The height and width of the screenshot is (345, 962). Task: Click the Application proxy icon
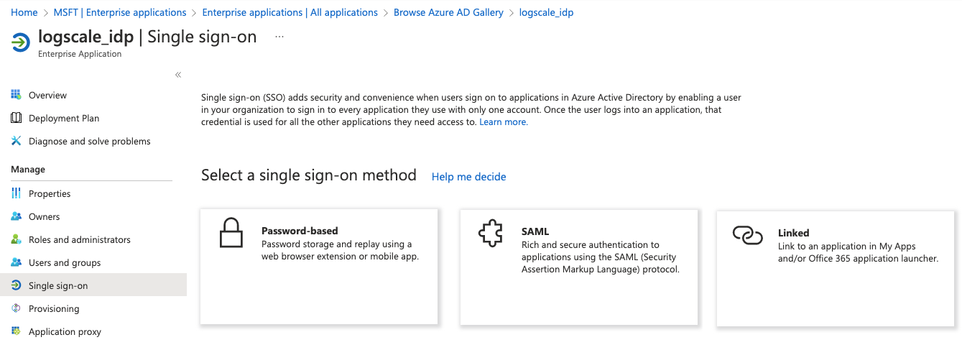click(16, 331)
